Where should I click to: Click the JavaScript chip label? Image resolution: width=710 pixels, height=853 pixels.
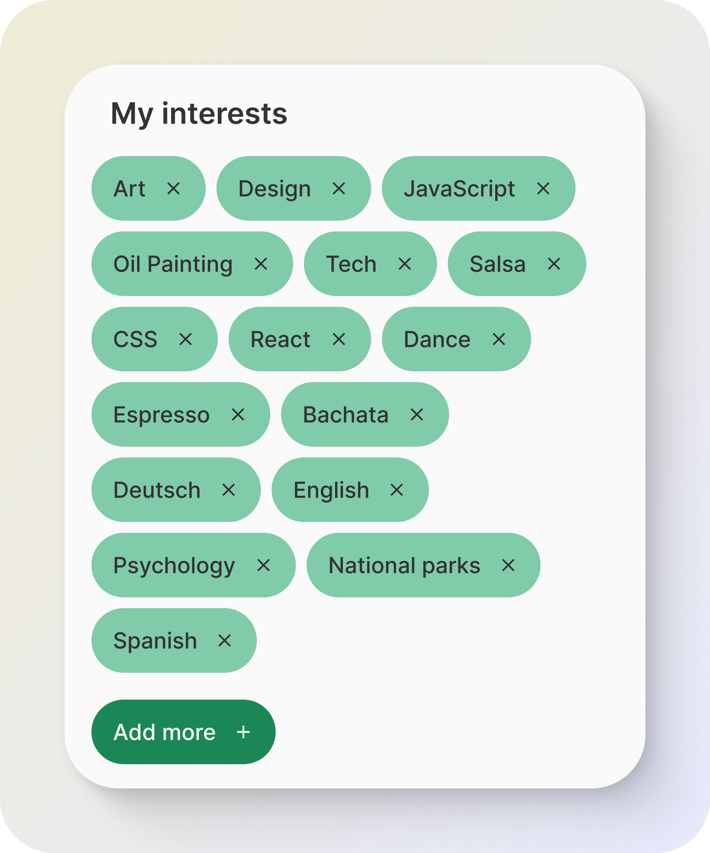(459, 188)
